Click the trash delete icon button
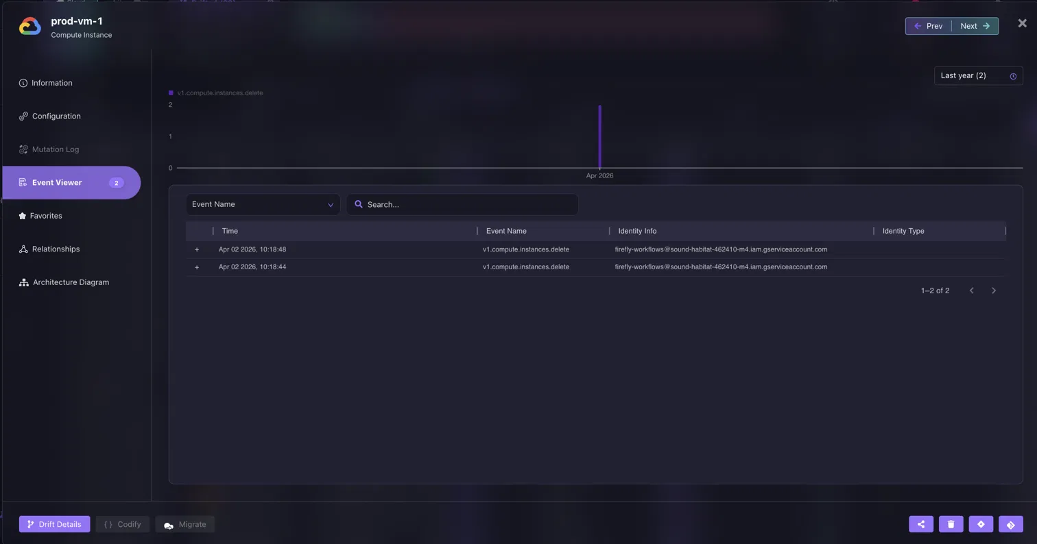This screenshot has height=544, width=1037. (951, 524)
